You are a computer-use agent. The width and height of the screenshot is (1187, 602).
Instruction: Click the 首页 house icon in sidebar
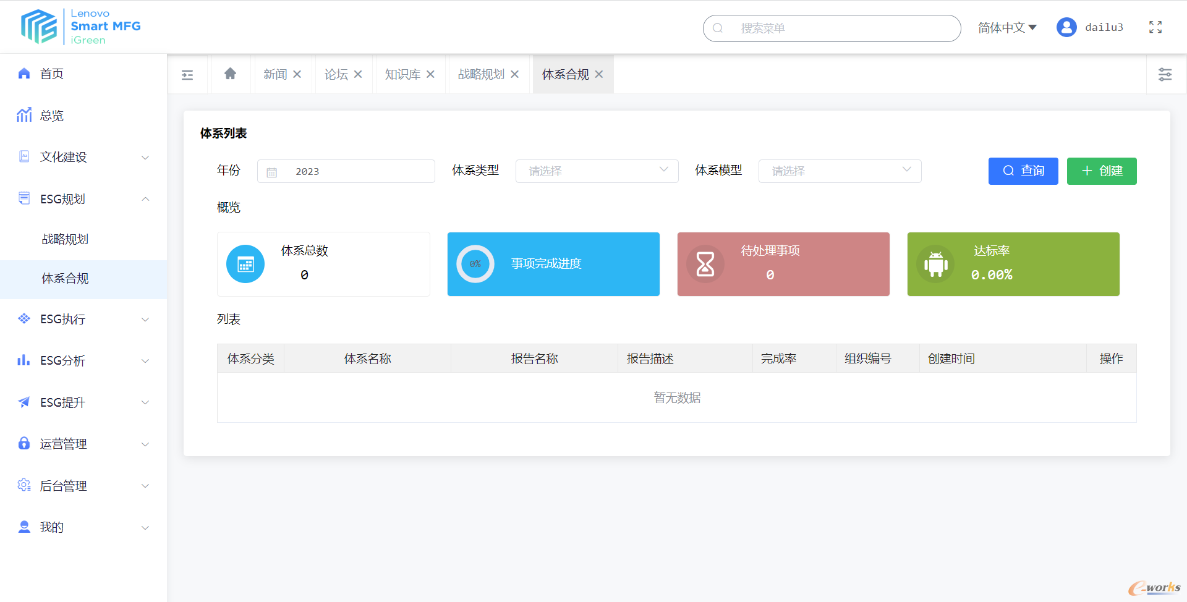[24, 74]
